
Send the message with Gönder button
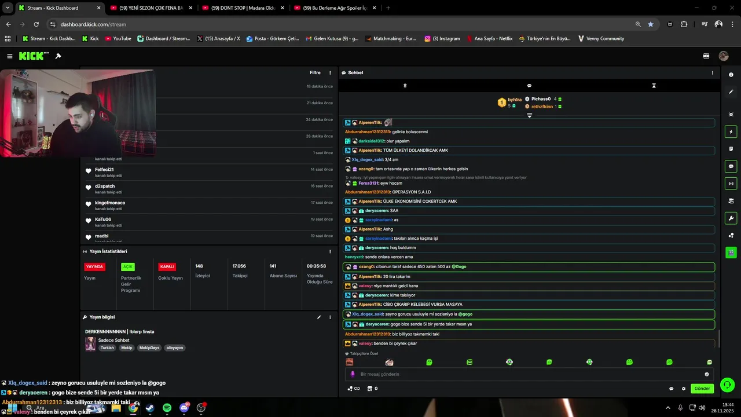click(x=702, y=389)
